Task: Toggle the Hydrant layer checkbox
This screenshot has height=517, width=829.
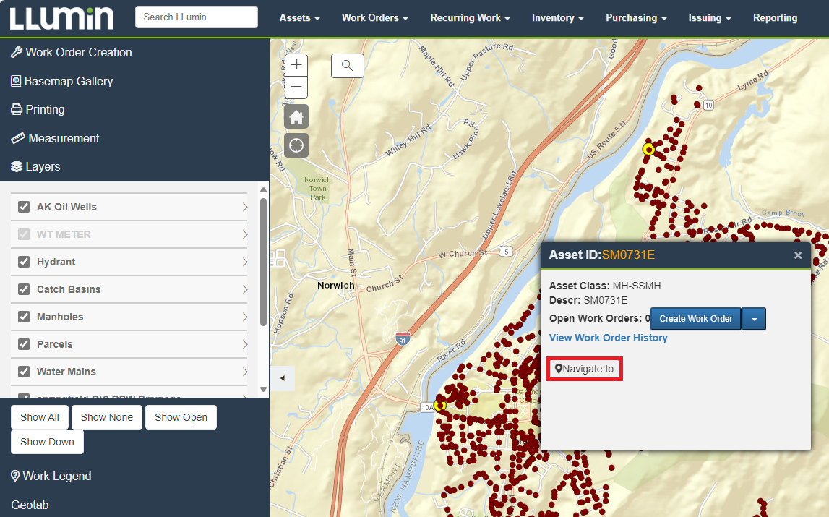Action: click(24, 262)
